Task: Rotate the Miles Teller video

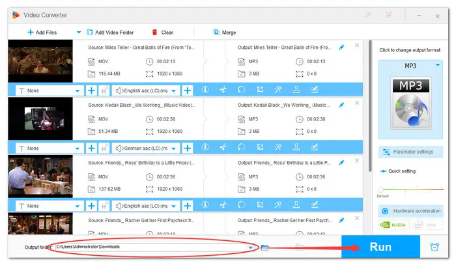Action: (240, 91)
